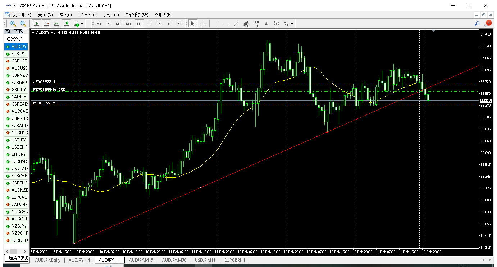This screenshot has height=267, width=497.
Task: Select the horizontal line drawing tool
Action: [226, 24]
